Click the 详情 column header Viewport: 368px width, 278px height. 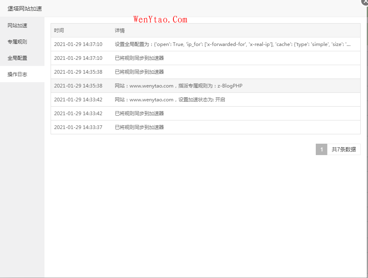coord(120,31)
